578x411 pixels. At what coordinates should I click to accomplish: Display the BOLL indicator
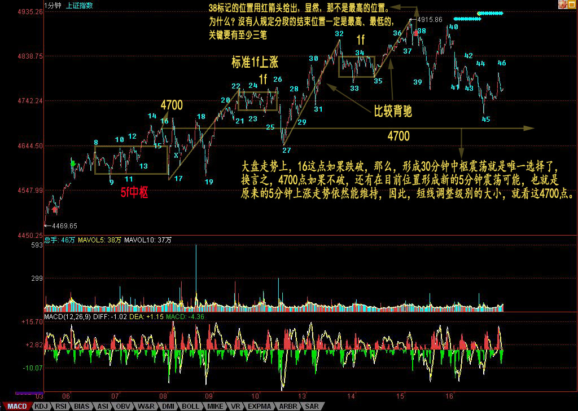190,406
